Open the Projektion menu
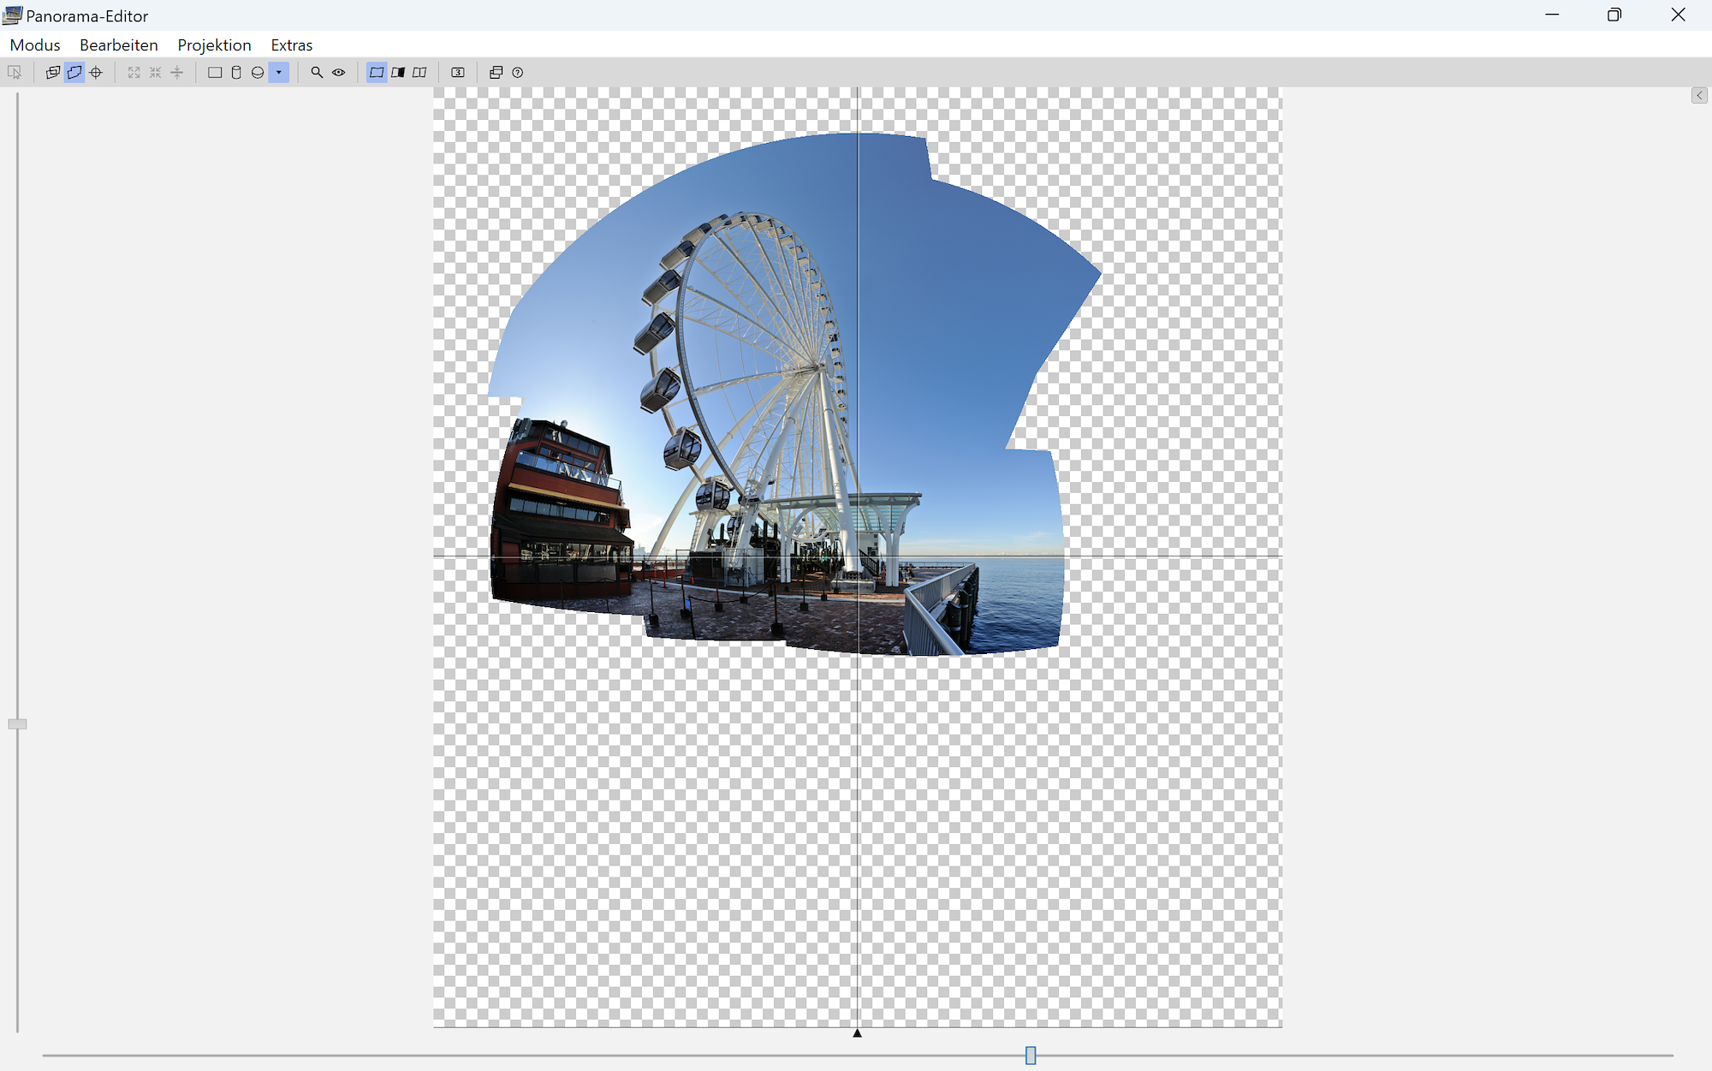The height and width of the screenshot is (1071, 1712). 214,45
